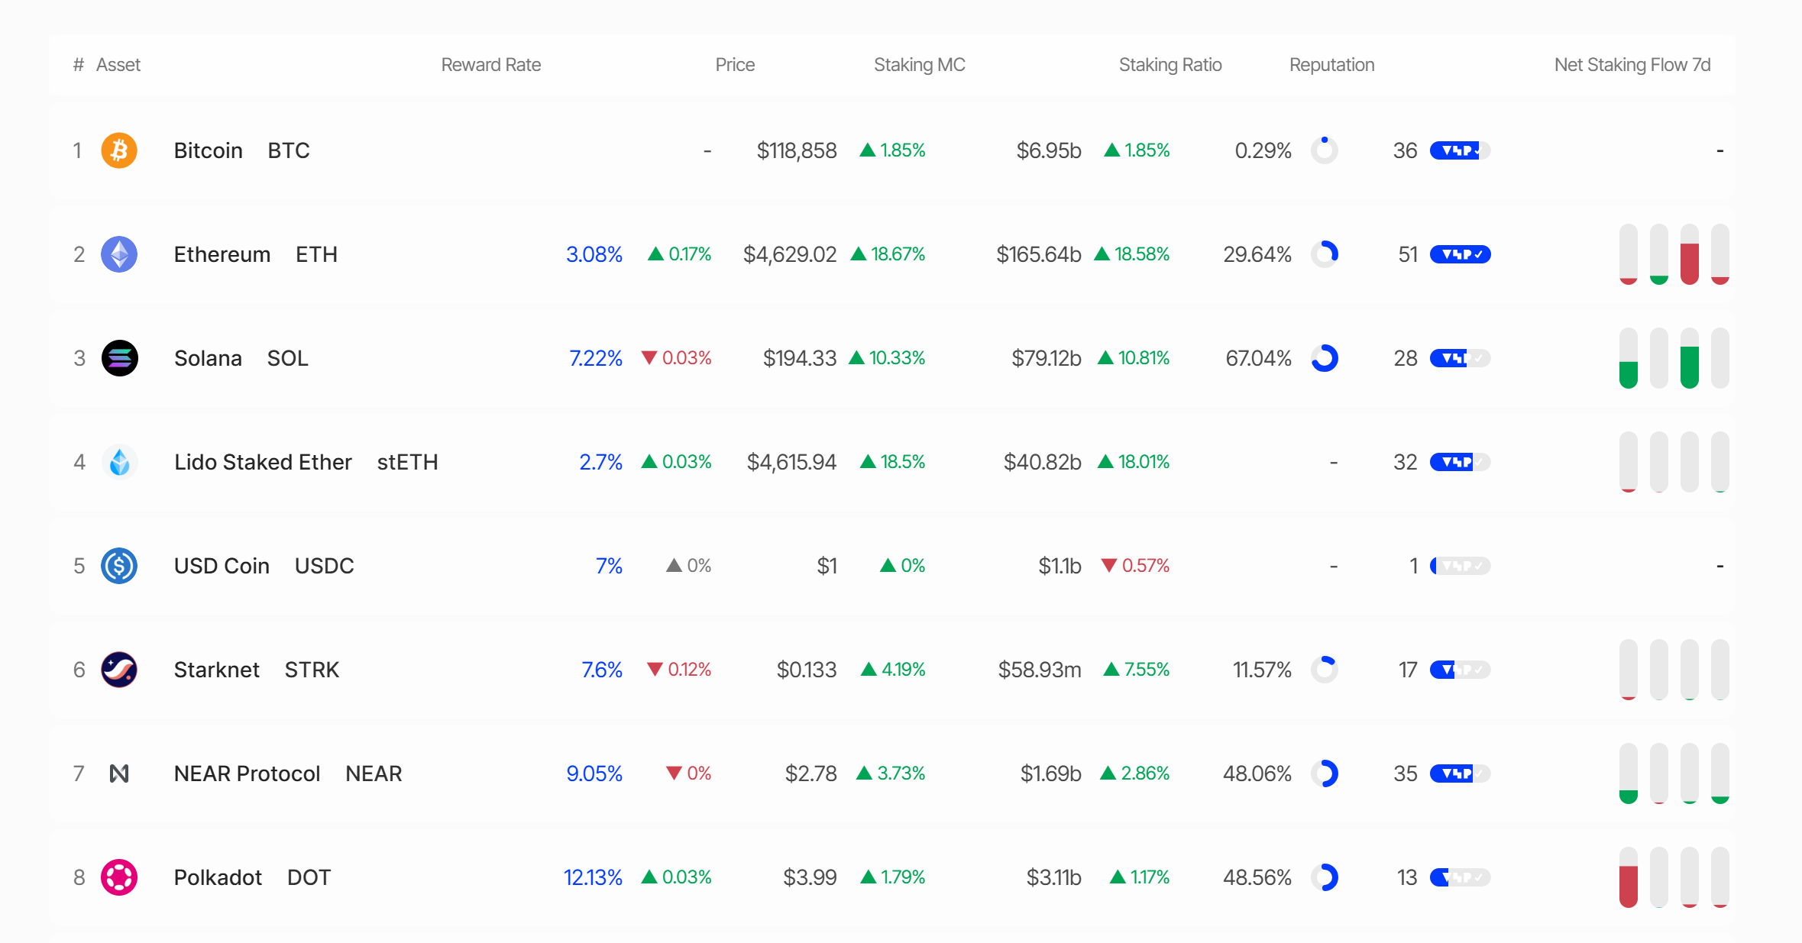Click Solana's net staking flow bars
The image size is (1802, 943).
1674,358
